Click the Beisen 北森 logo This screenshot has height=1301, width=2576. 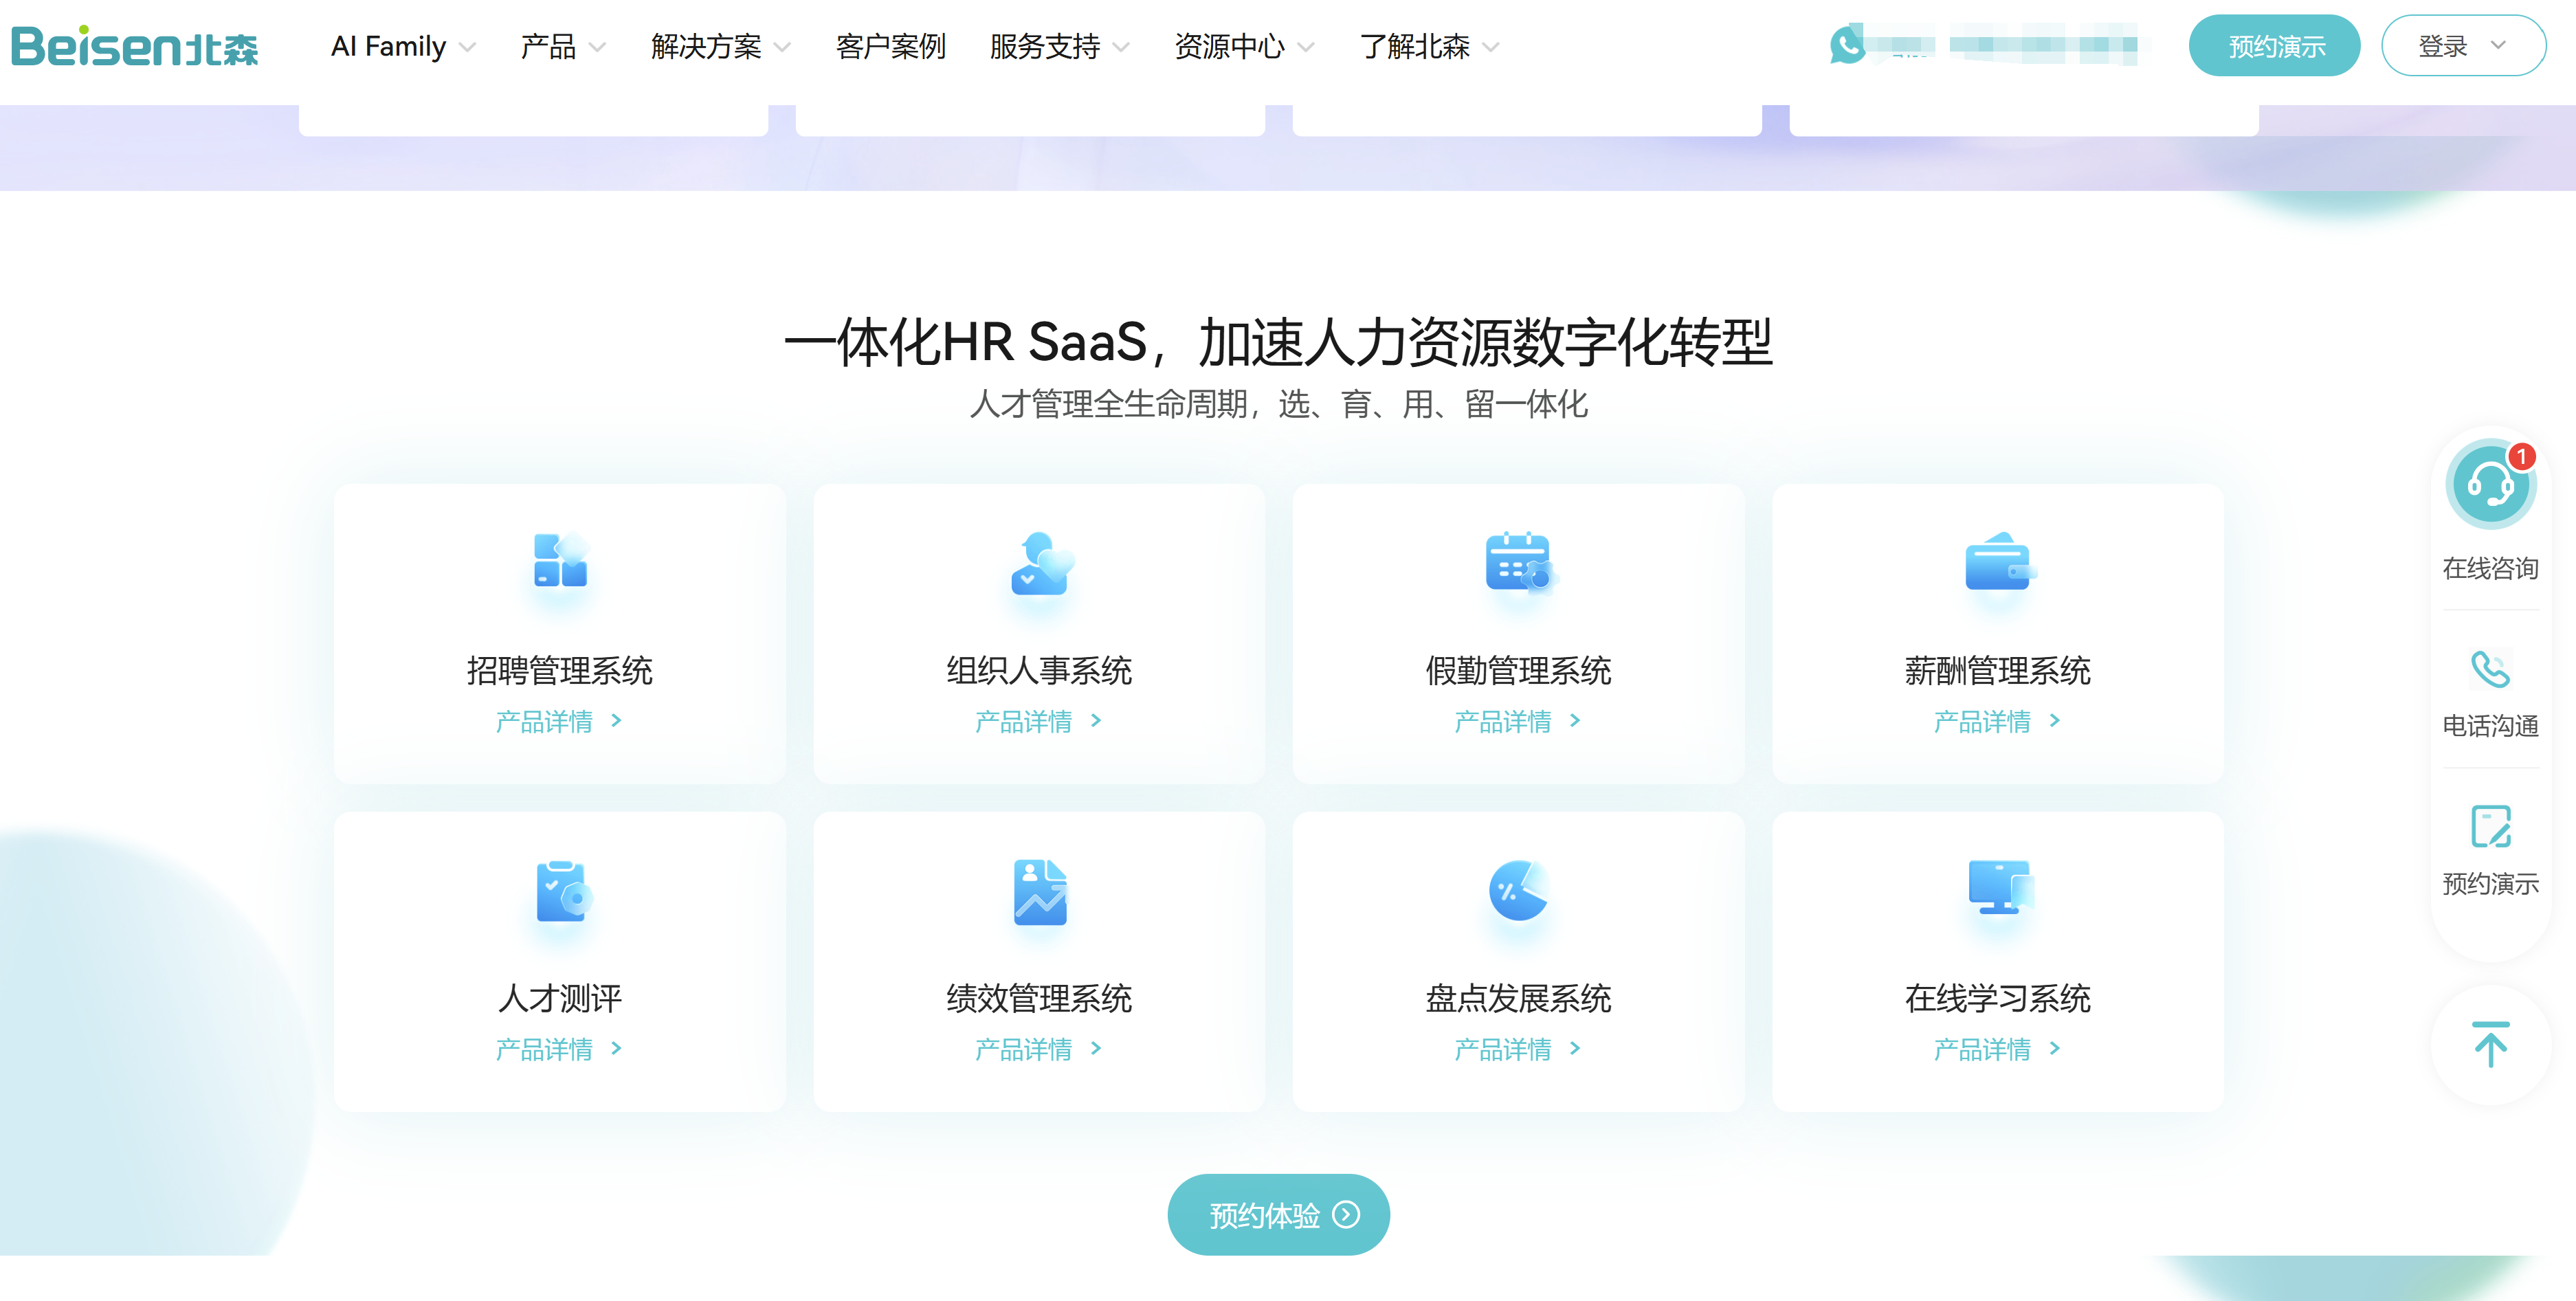(x=135, y=45)
